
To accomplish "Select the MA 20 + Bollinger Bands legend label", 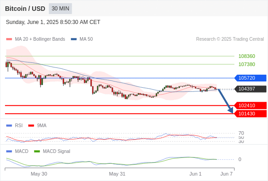I will 40,39.
